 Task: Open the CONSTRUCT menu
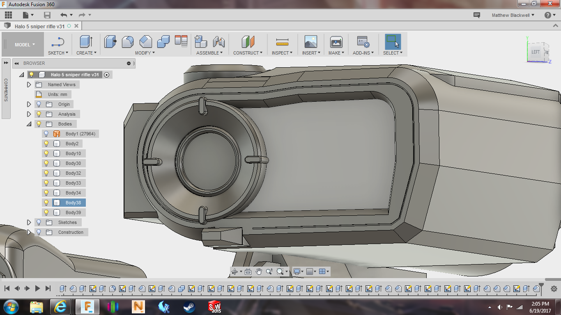coord(248,53)
